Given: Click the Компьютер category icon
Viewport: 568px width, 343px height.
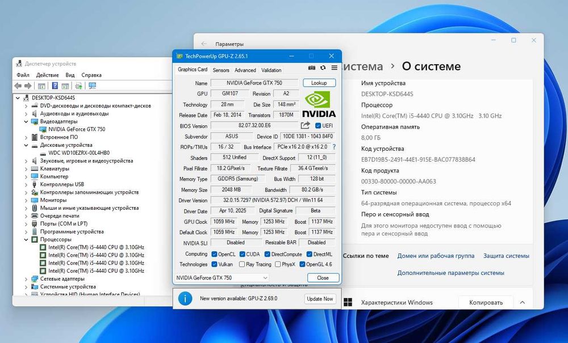Looking at the screenshot, I should pyautogui.click(x=35, y=176).
